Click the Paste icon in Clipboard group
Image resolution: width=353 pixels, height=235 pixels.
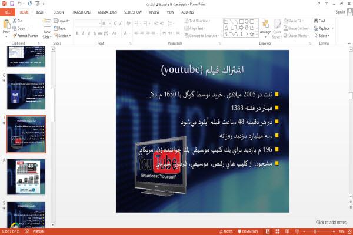(6, 23)
